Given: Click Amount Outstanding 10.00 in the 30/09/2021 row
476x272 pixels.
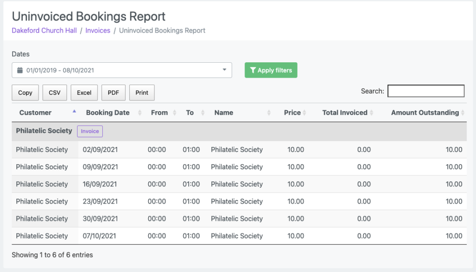Looking at the screenshot, I should [x=454, y=219].
